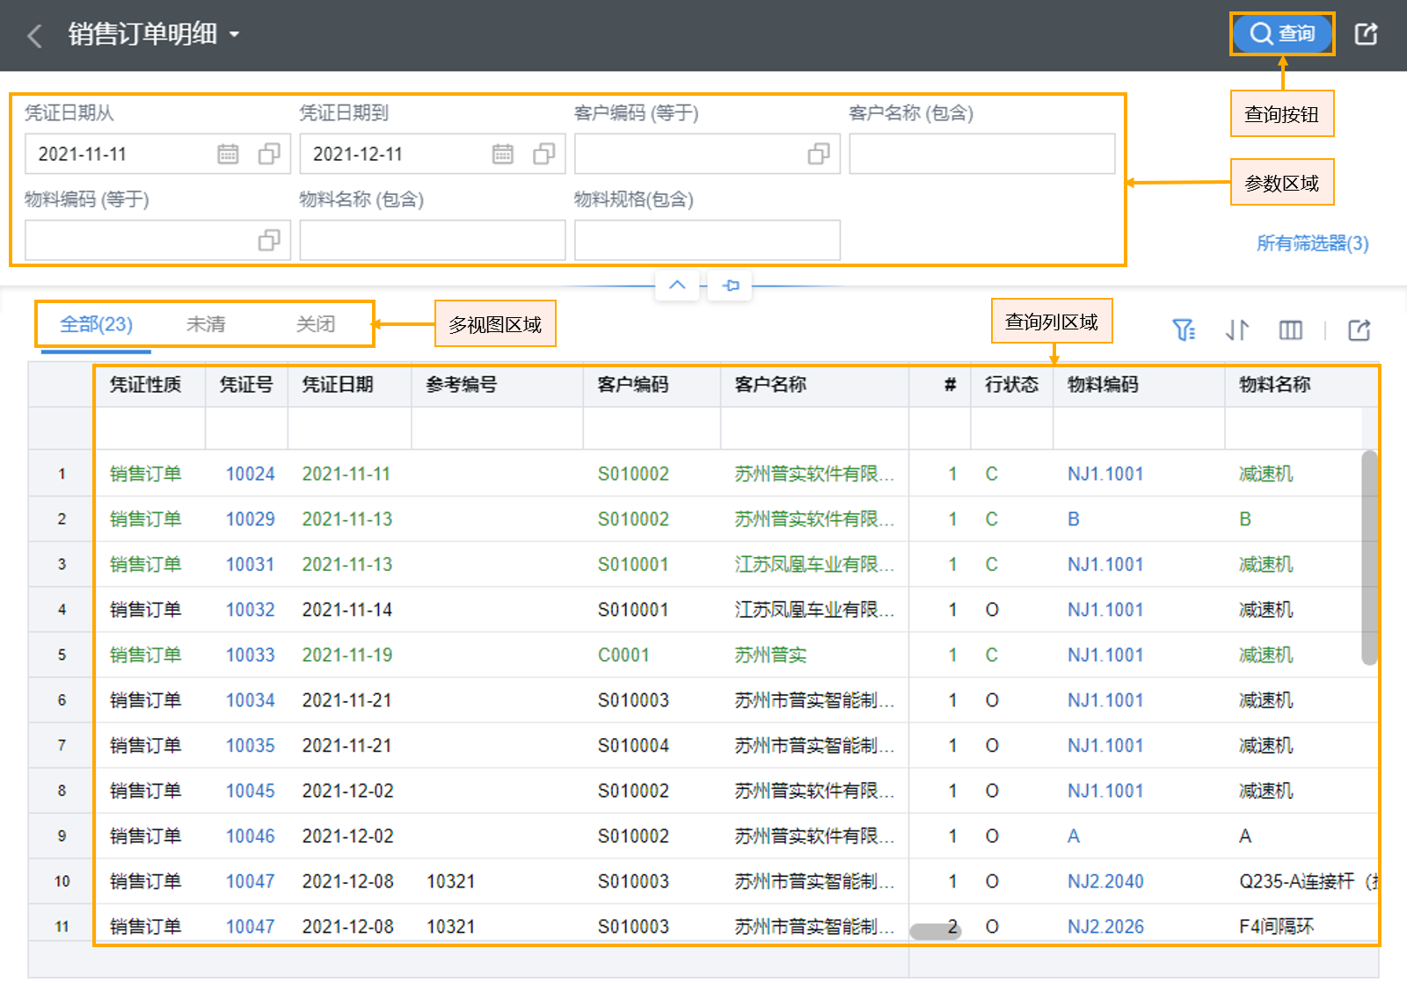Viewport: 1407px width, 999px height.
Task: Open the column settings icon
Action: coord(1290,329)
